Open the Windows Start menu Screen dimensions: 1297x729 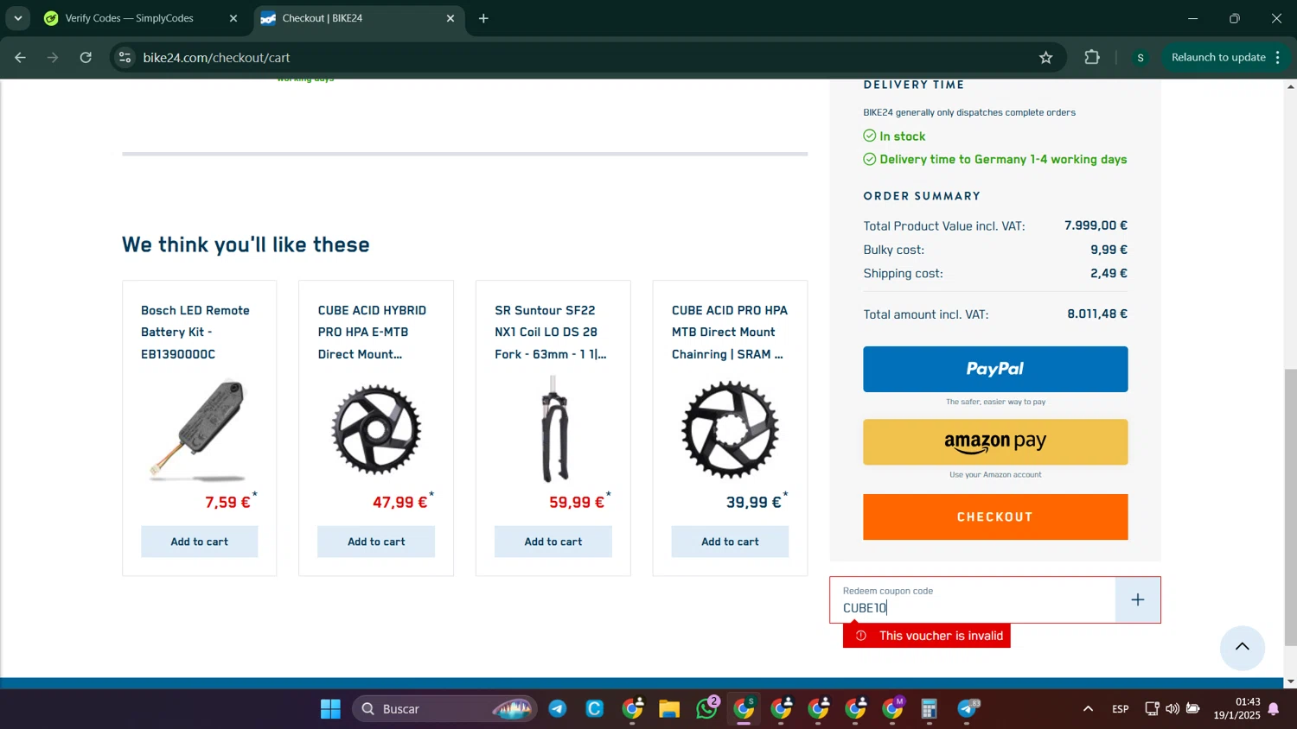coord(330,709)
